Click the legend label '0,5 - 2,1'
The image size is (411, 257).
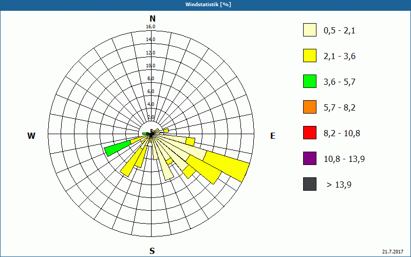pyautogui.click(x=340, y=31)
